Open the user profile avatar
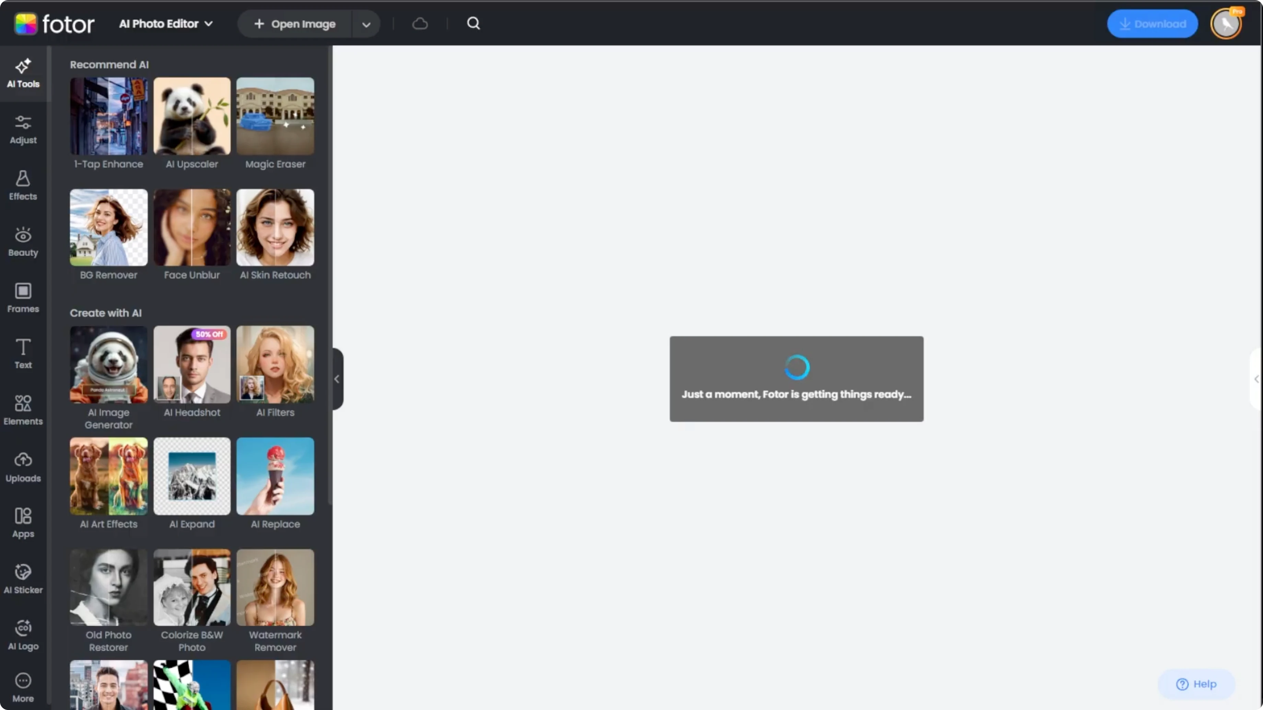This screenshot has height=710, width=1263. coord(1226,24)
